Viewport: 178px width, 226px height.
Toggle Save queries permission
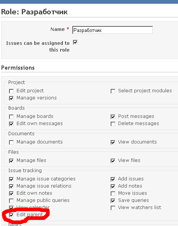113,201
